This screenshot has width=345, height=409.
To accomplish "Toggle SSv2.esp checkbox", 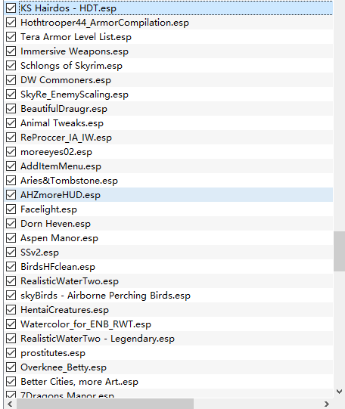I will click(11, 252).
